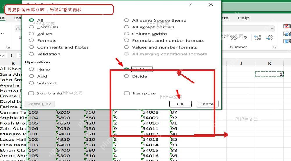The height and width of the screenshot is (161, 291).
Task: Open Number format dialog launcher
Action: 274,47
